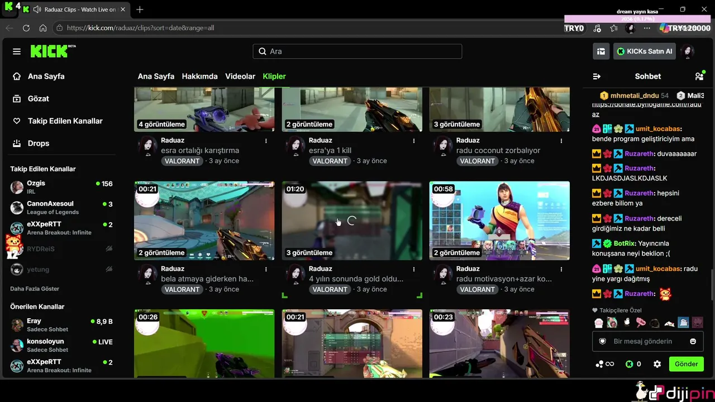Play the 00:26 green-tinted clip thumbnail
Screen dimensions: 715x402
tap(204, 344)
